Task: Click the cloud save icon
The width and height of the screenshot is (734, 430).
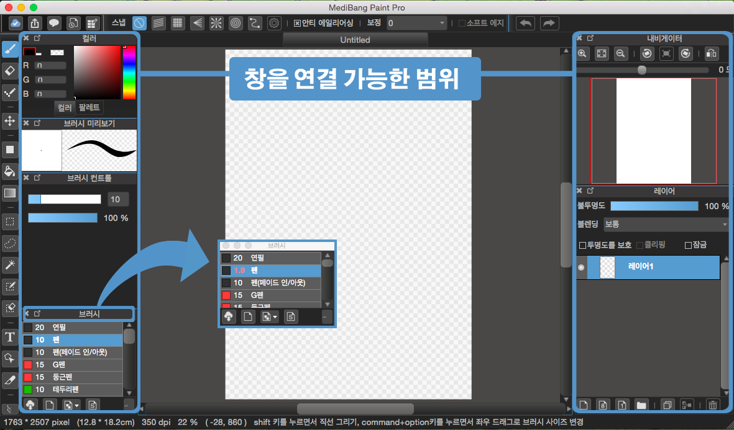Action: click(16, 23)
